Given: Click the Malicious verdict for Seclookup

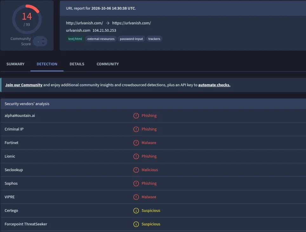Looking at the screenshot, I should coord(150,170).
